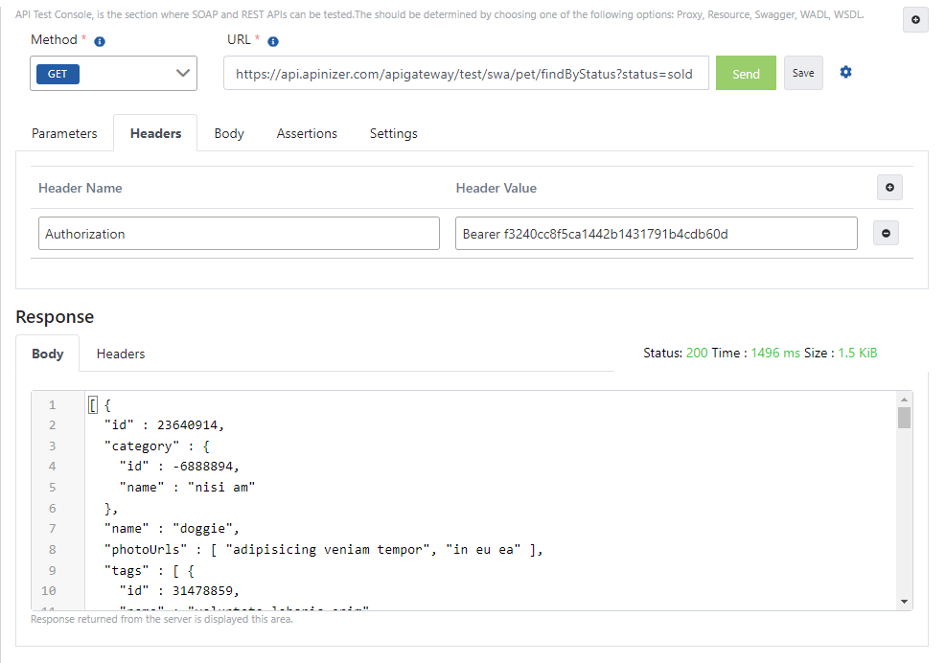
Task: Click the response vertical scrollbar thumb
Action: [904, 418]
